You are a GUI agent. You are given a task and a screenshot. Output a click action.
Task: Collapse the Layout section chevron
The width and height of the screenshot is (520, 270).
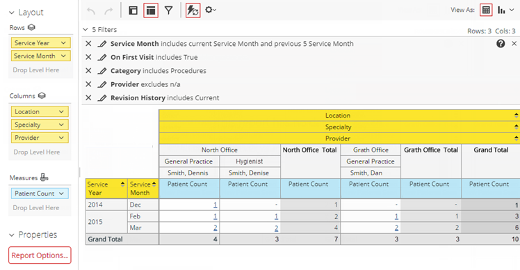tap(12, 13)
